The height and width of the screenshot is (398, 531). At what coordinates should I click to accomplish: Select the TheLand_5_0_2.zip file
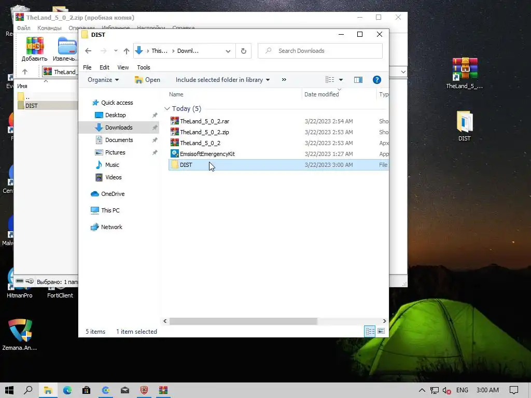point(204,132)
